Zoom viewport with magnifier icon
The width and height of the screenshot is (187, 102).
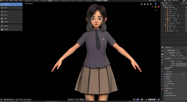click(x=151, y=4)
